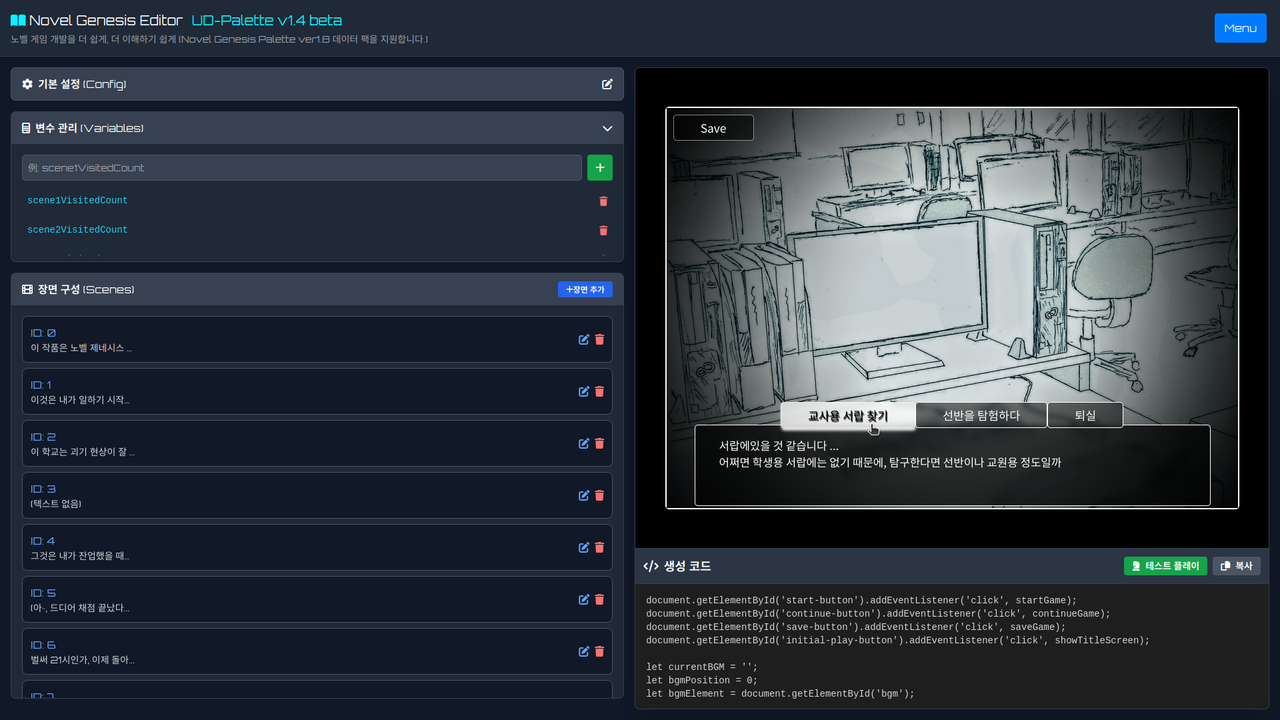The width and height of the screenshot is (1280, 720).
Task: Click Save in the game preview
Action: click(713, 127)
